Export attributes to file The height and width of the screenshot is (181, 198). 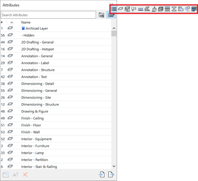pyautogui.click(x=111, y=175)
